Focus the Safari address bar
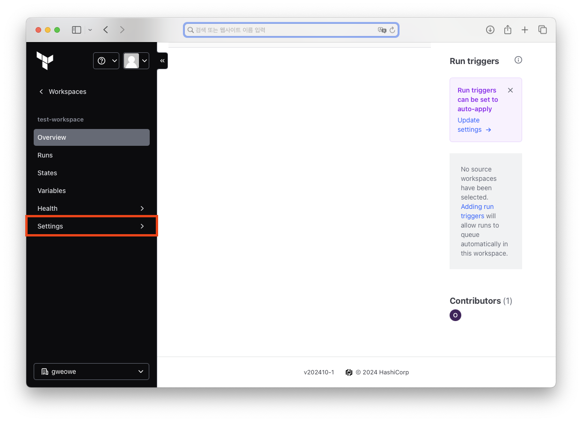 (291, 30)
